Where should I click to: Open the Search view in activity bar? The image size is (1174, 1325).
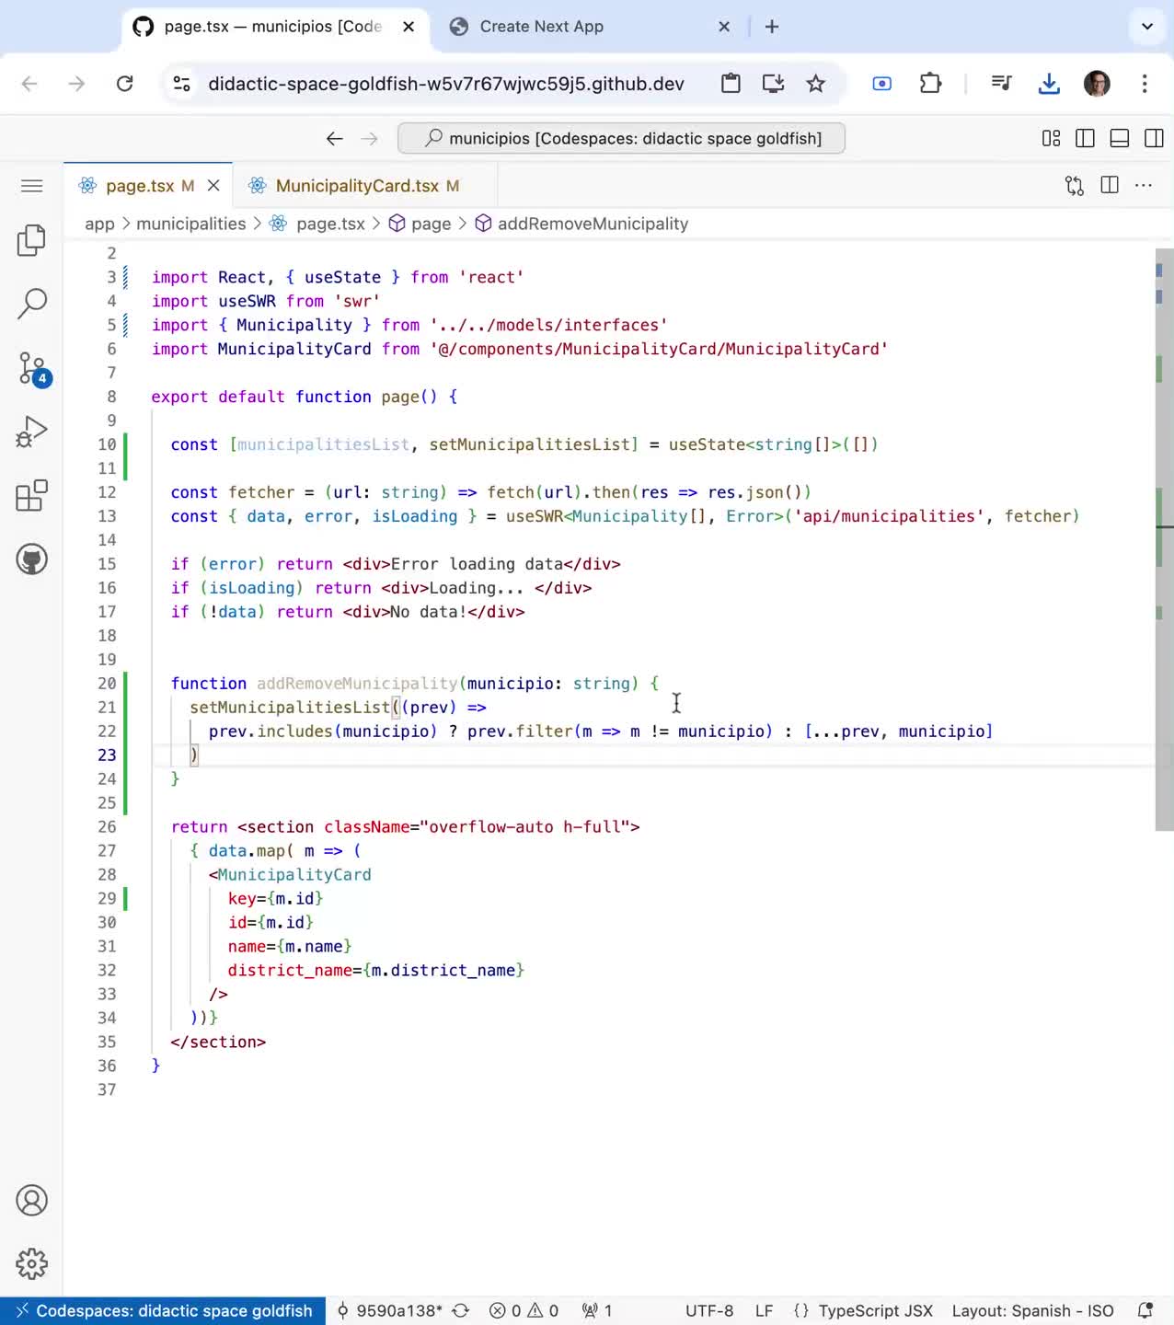point(31,304)
